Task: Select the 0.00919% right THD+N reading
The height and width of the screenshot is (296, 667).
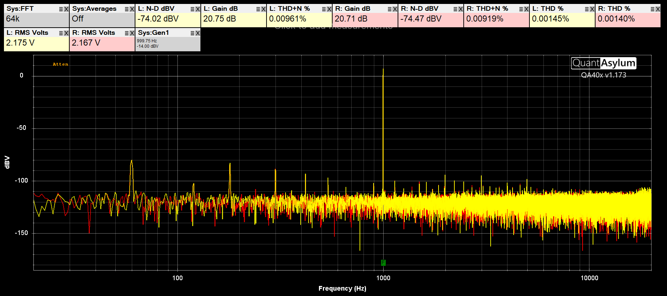Action: click(485, 19)
